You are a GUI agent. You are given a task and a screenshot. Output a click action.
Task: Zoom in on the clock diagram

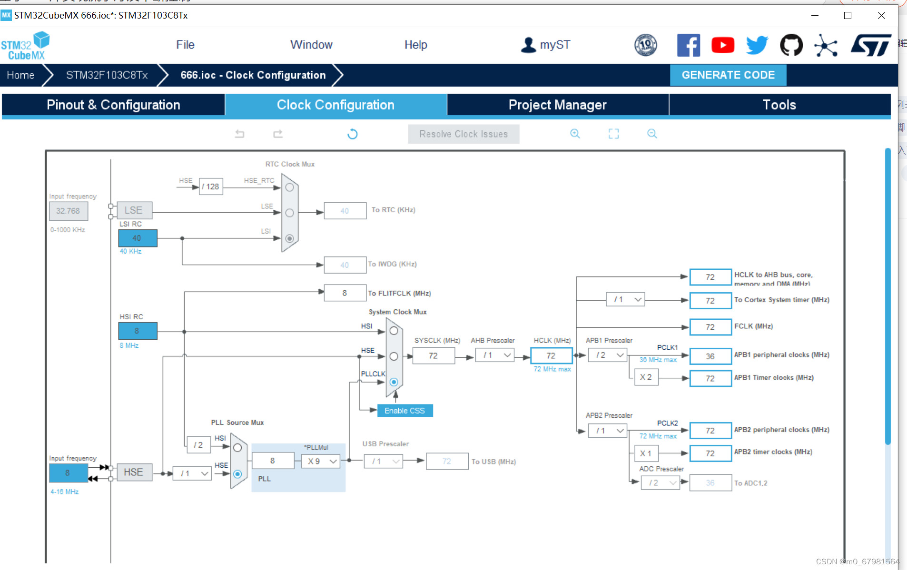click(575, 134)
